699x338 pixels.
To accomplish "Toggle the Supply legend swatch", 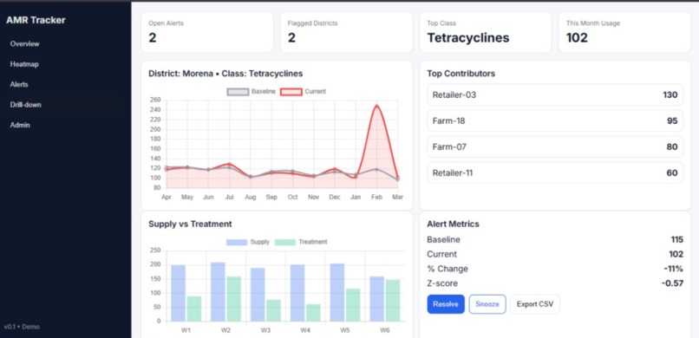I will pyautogui.click(x=237, y=243).
